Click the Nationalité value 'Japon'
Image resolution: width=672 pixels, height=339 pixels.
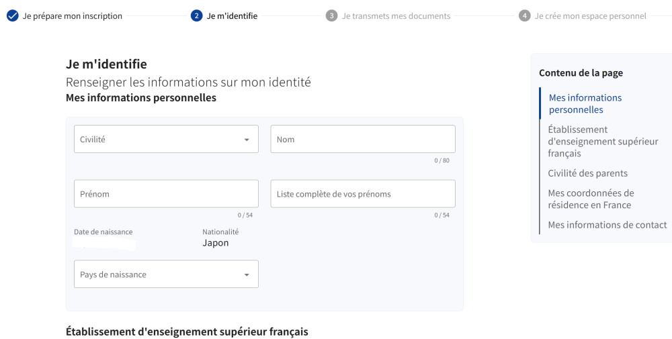click(216, 243)
